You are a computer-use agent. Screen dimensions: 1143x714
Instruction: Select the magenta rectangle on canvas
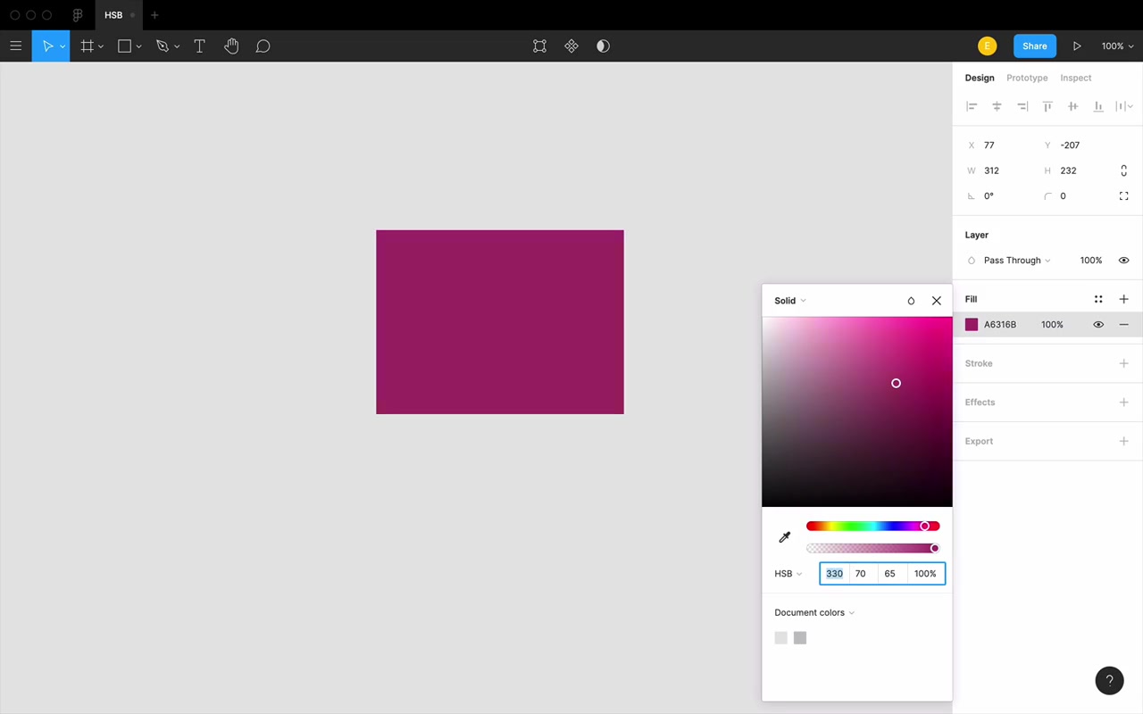[500, 322]
